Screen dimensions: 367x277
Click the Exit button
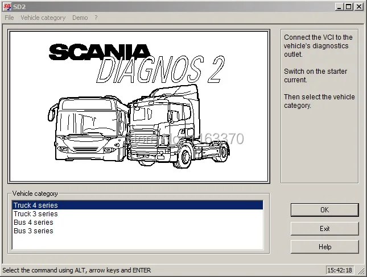click(x=325, y=228)
